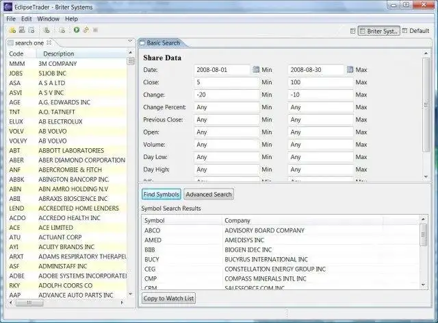Click the Date Max input field
438x323 pixels.
pos(315,70)
